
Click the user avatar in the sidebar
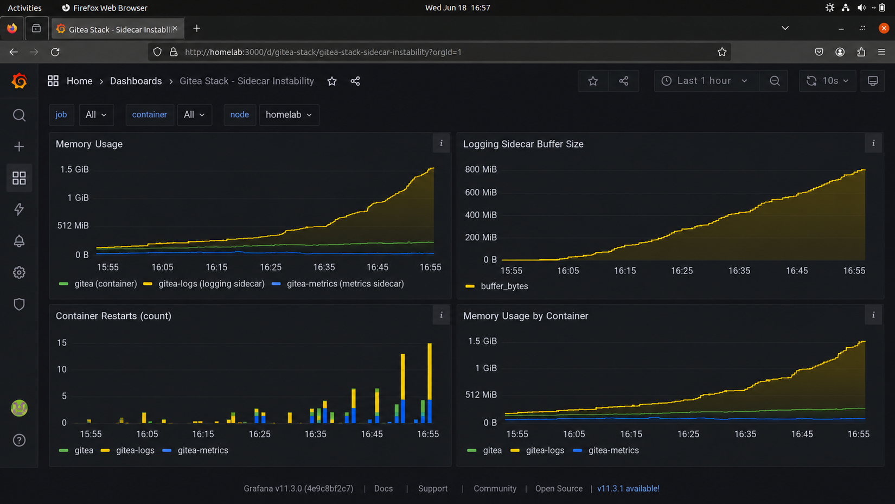(19, 408)
